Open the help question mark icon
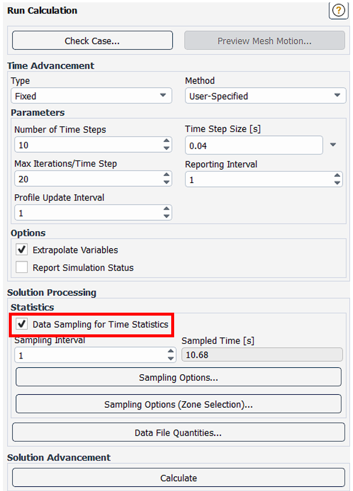This screenshot has width=353, height=491. coord(338,11)
